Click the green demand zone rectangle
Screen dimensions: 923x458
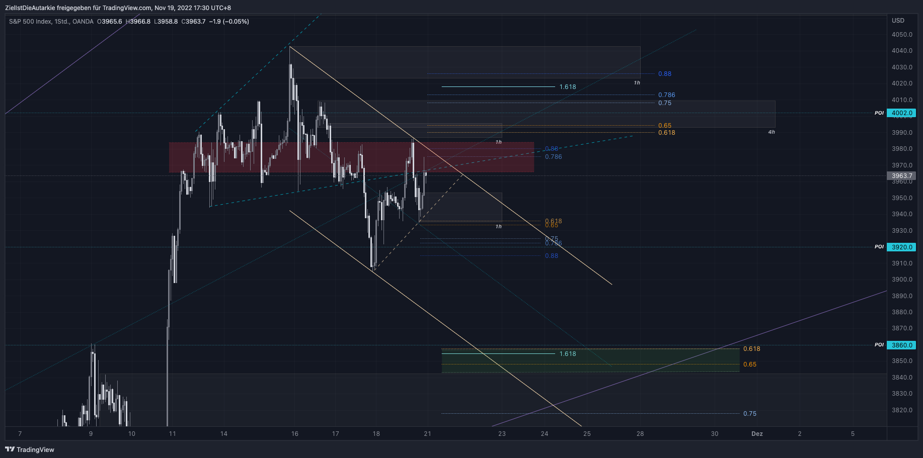tap(590, 360)
